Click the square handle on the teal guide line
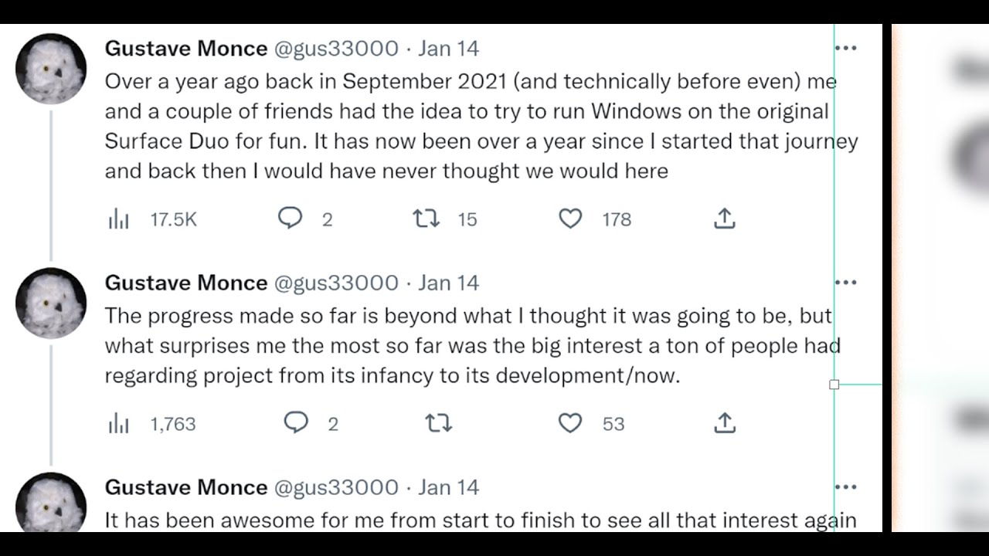Image resolution: width=989 pixels, height=556 pixels. coord(834,385)
